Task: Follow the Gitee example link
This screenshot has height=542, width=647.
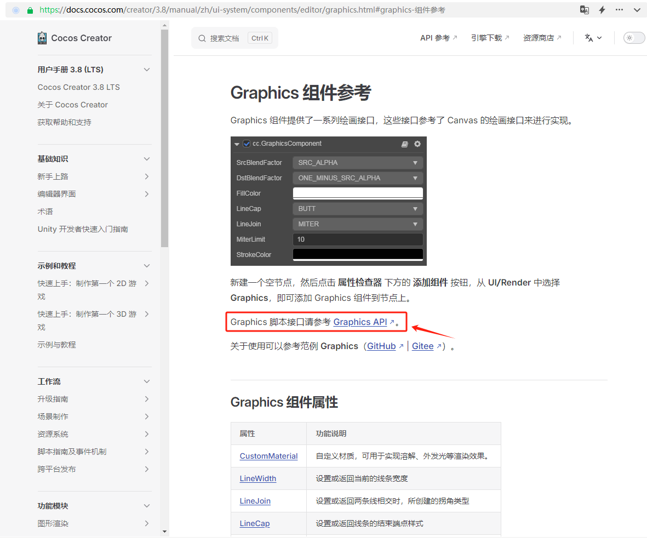Action: (x=422, y=346)
